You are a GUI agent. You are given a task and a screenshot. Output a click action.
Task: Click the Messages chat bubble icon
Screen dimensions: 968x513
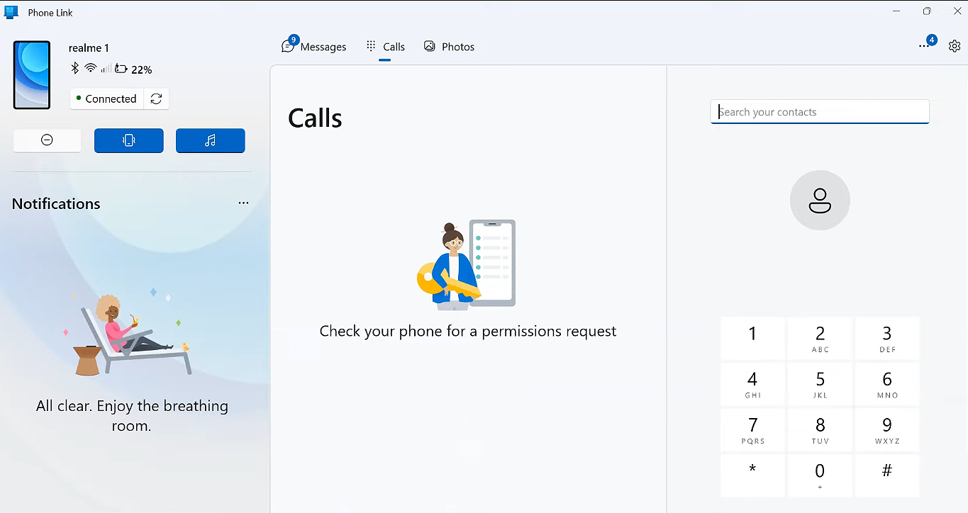pyautogui.click(x=288, y=46)
